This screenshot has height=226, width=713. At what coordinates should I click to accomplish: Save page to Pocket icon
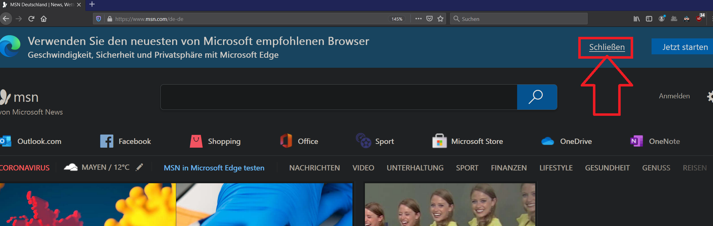(429, 19)
